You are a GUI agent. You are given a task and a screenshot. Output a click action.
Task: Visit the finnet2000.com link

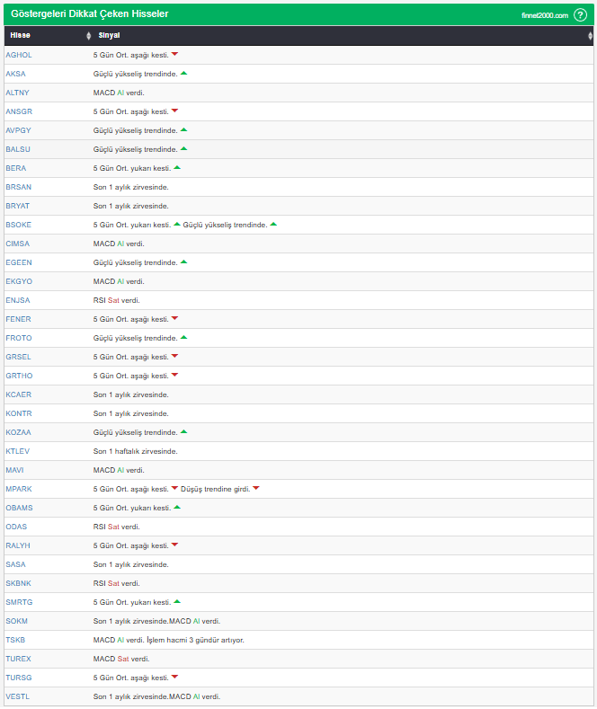click(x=544, y=15)
